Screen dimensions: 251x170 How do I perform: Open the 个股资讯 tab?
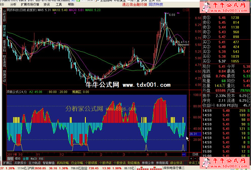tap(119, 163)
